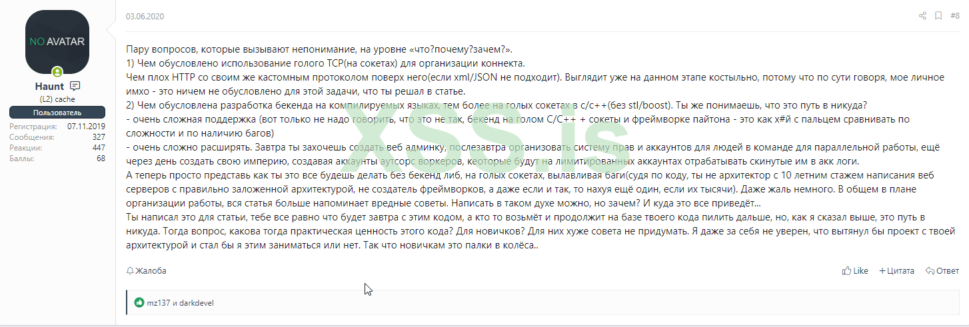
Task: Click the reactions like icon near mz137
Action: [x=139, y=302]
